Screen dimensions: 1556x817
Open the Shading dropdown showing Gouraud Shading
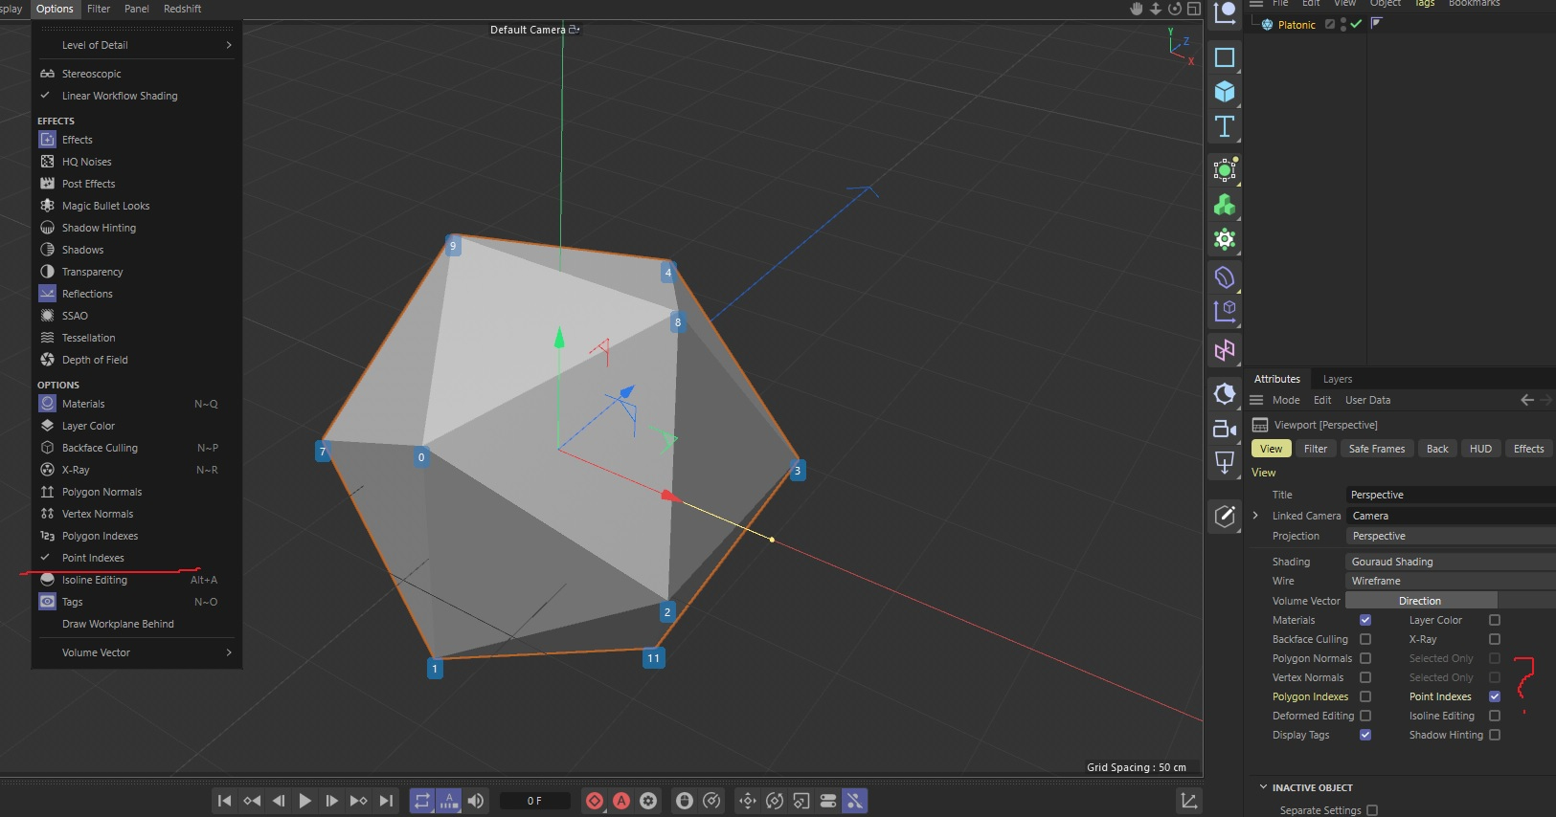click(1450, 562)
